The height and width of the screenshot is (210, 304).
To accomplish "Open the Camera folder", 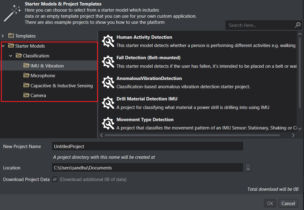I will pos(35,95).
